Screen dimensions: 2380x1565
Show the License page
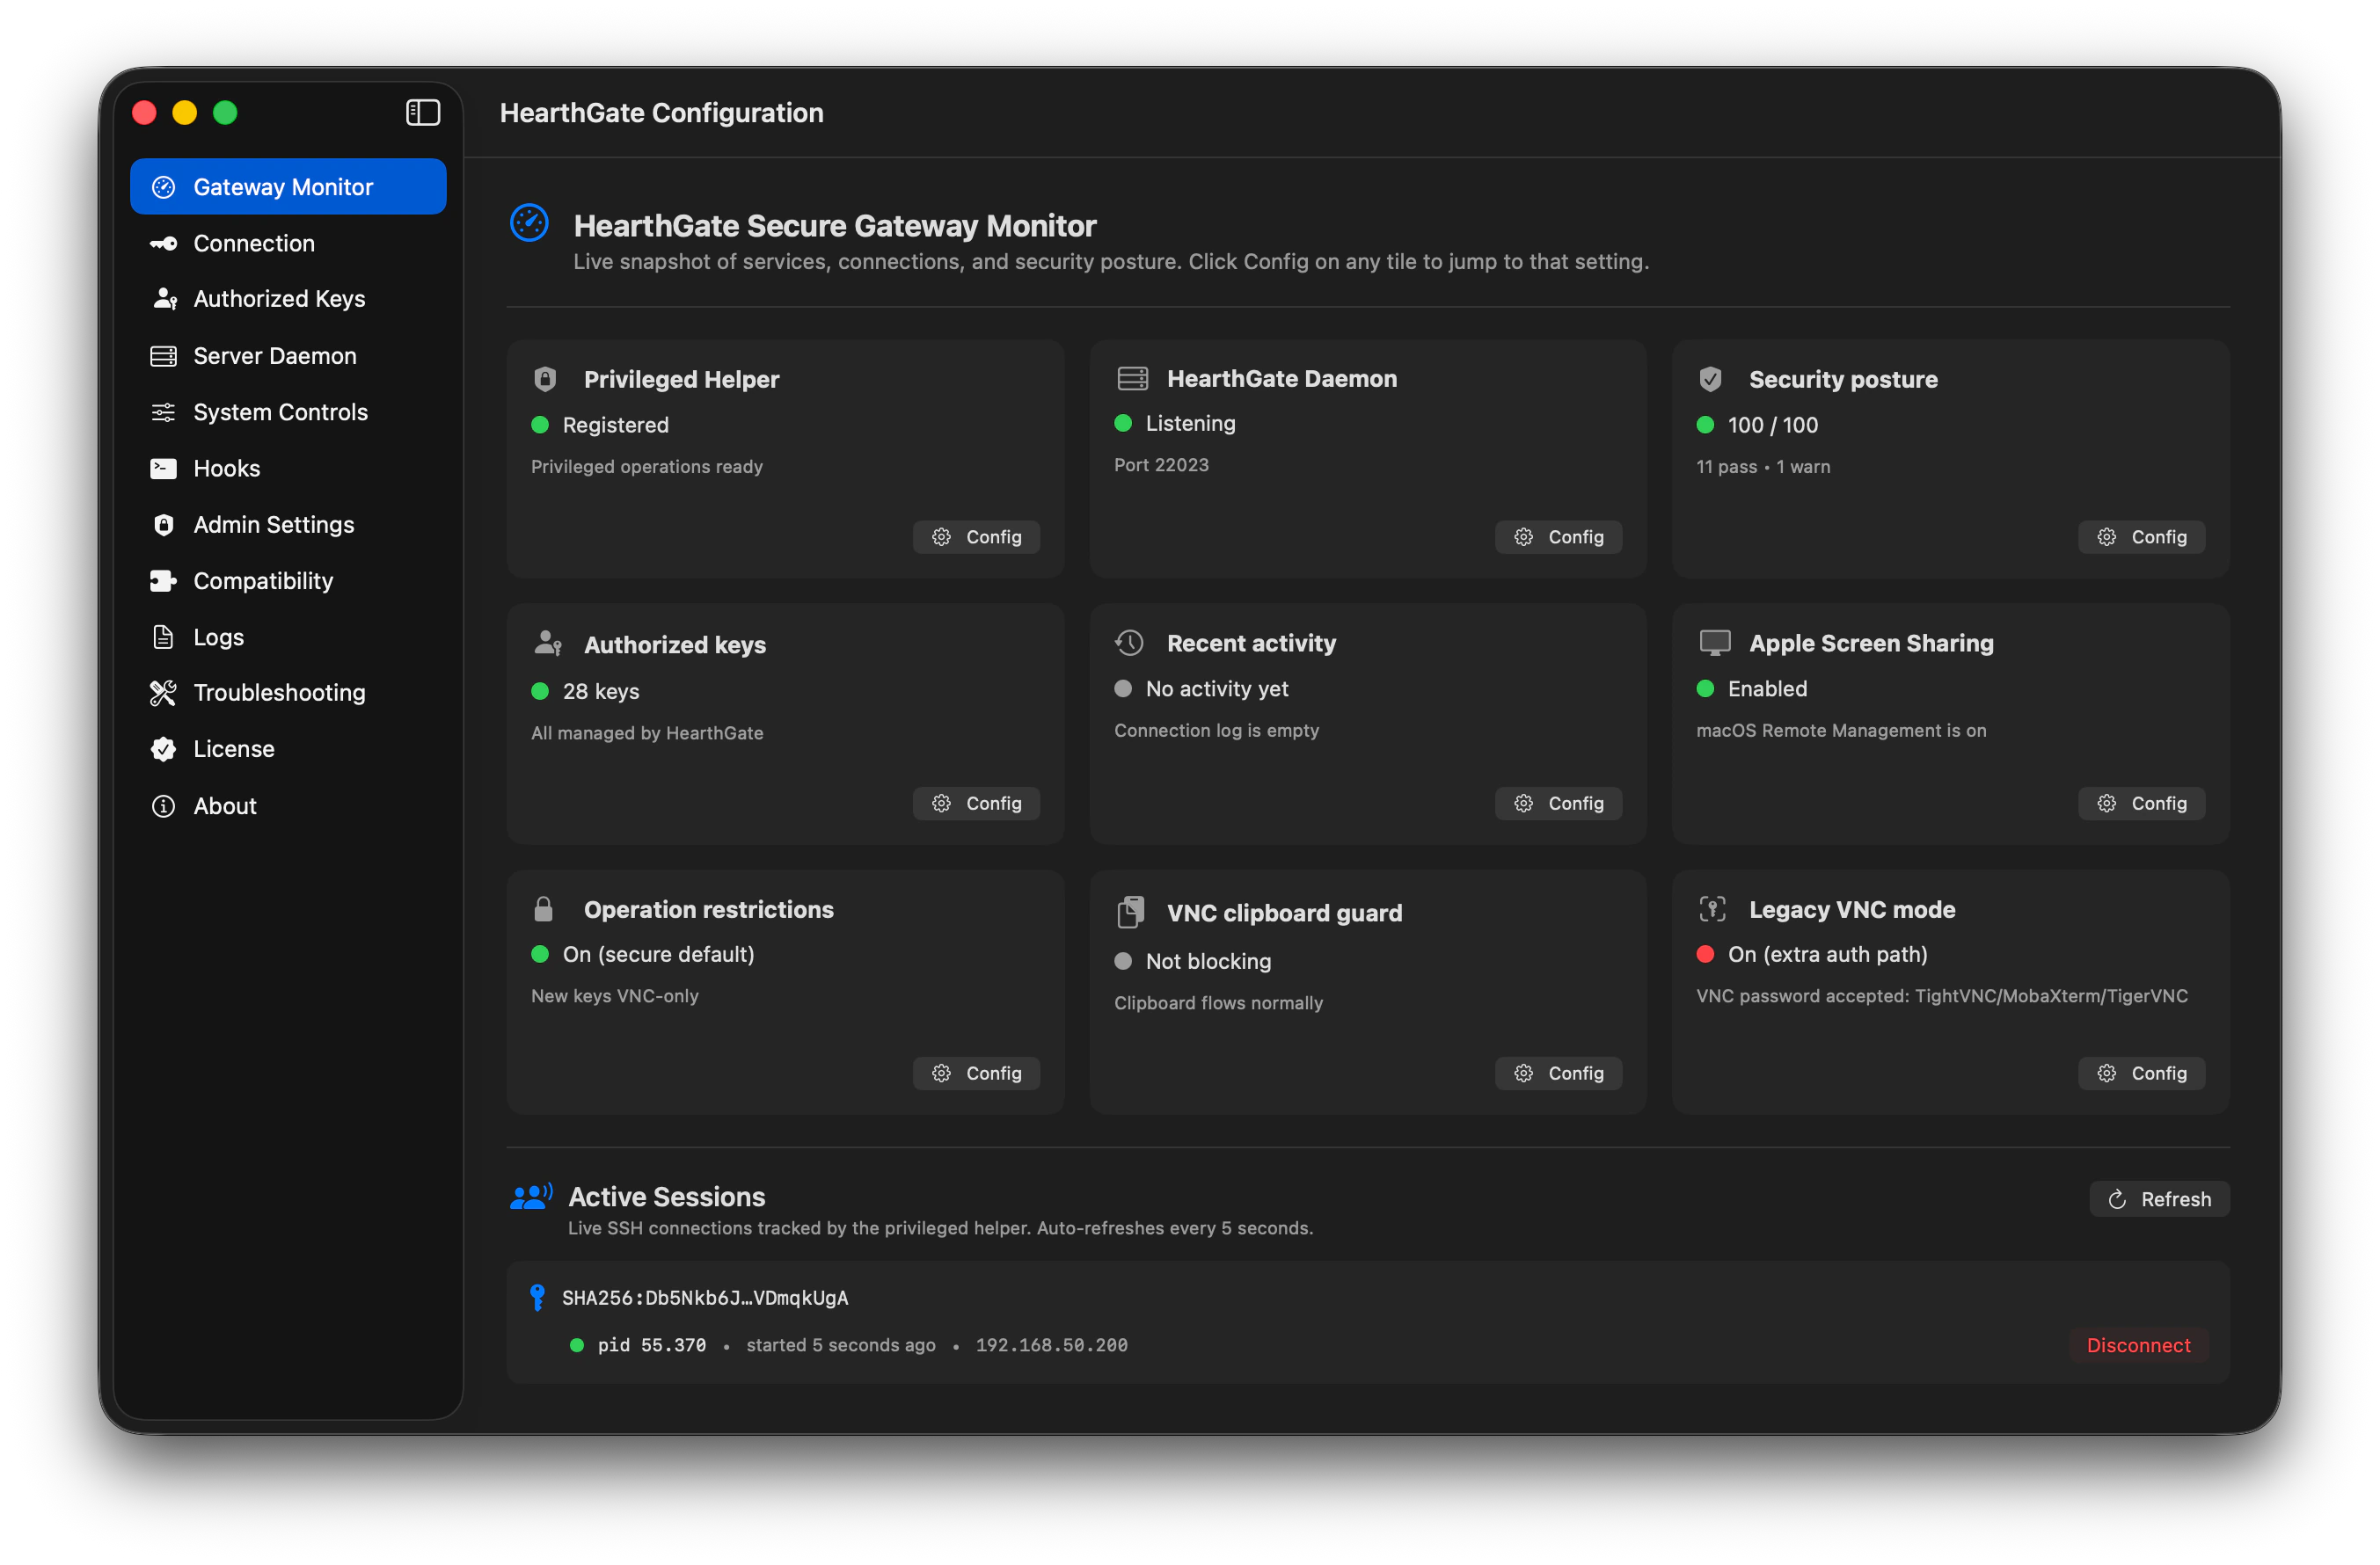pyautogui.click(x=288, y=748)
